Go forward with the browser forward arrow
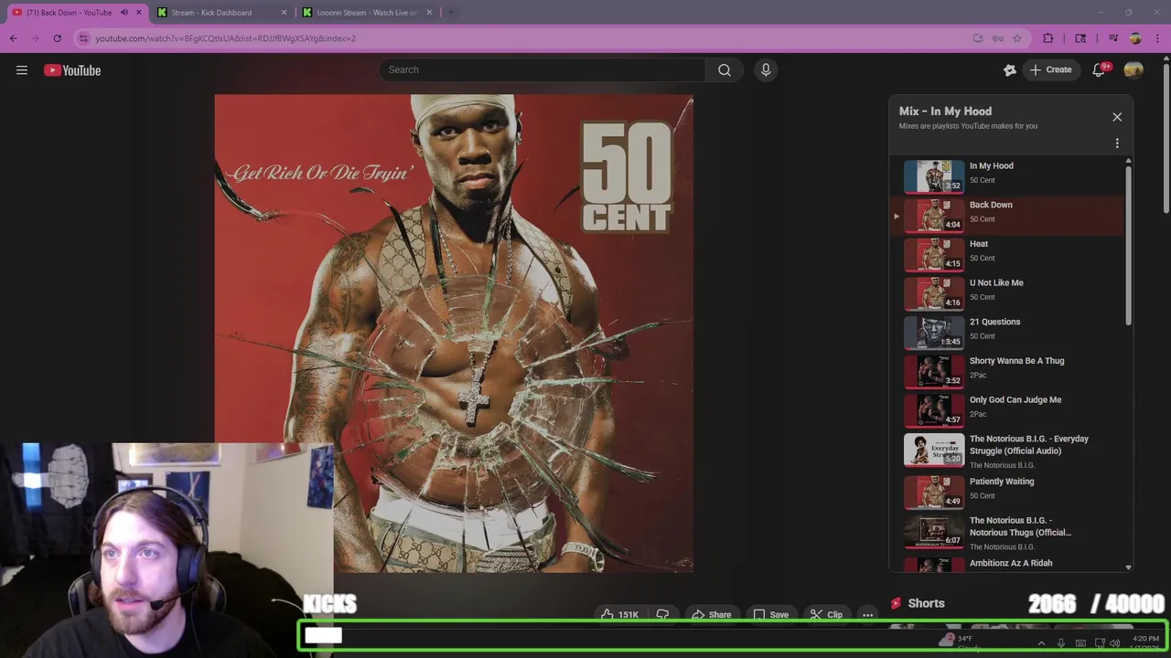This screenshot has width=1171, height=658. click(36, 38)
